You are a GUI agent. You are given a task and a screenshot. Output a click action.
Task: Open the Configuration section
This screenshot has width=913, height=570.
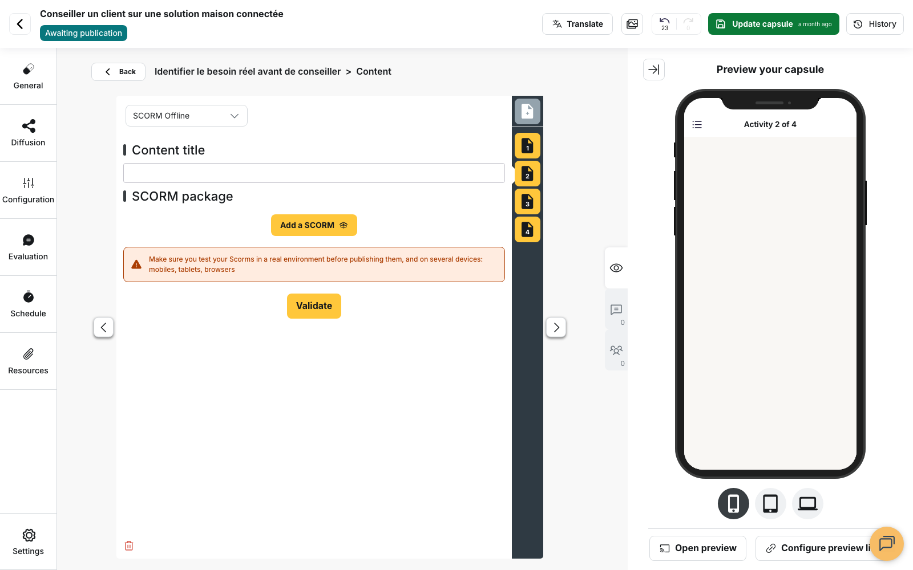[29, 190]
